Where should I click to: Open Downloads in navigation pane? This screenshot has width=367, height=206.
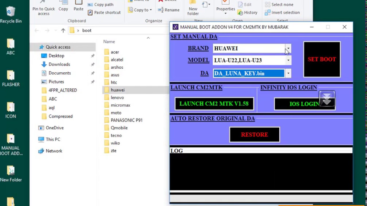click(59, 64)
